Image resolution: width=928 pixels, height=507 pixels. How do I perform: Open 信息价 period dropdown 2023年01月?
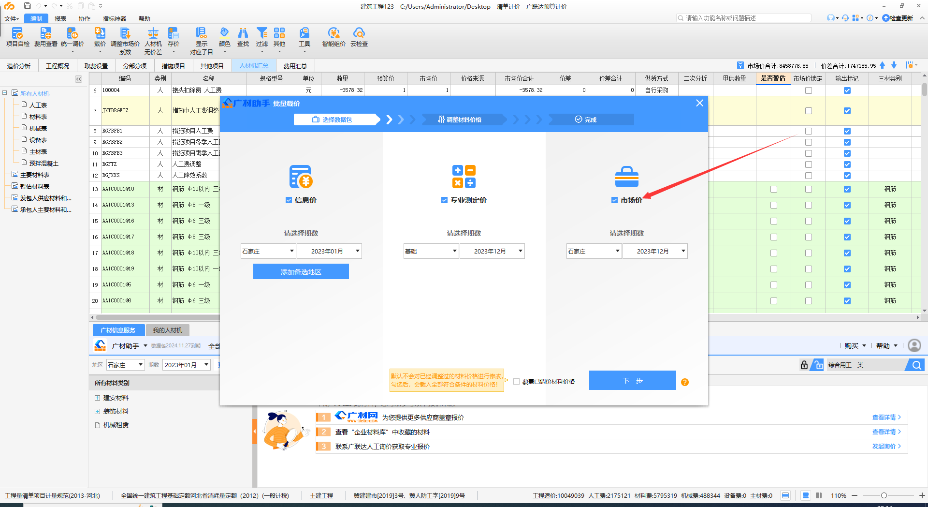tap(329, 251)
